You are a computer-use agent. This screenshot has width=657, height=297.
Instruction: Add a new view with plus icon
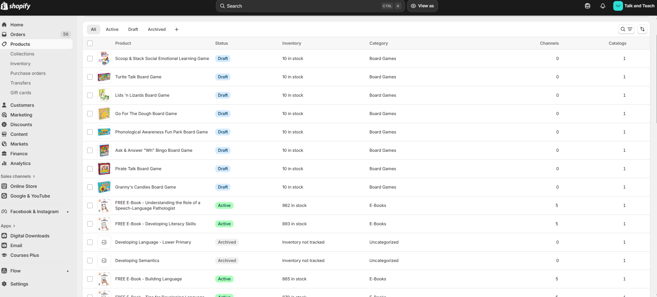click(177, 29)
